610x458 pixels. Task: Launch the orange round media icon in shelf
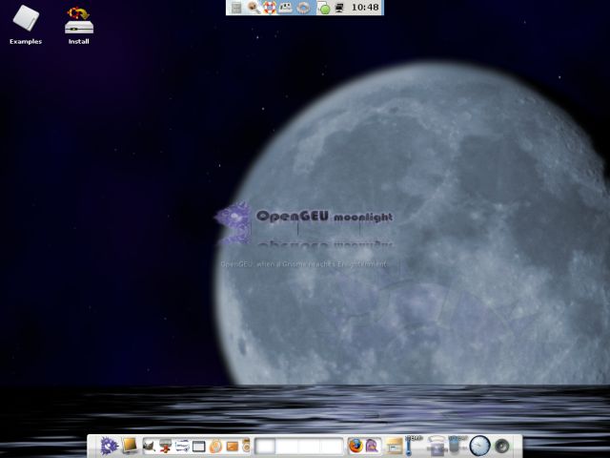(x=215, y=447)
